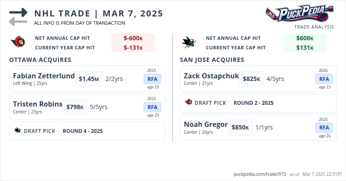
Task: Select Zack Ostapchuk's RFA badge
Action: click(x=324, y=79)
